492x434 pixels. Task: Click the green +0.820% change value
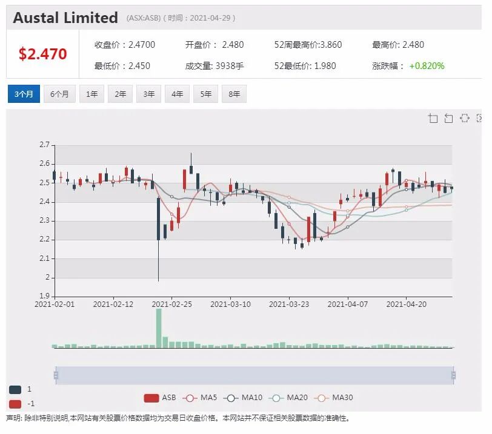point(427,66)
